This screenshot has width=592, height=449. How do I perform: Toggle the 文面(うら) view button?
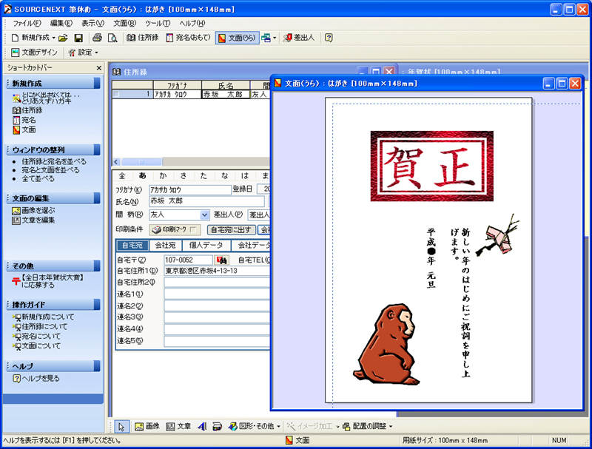[237, 37]
